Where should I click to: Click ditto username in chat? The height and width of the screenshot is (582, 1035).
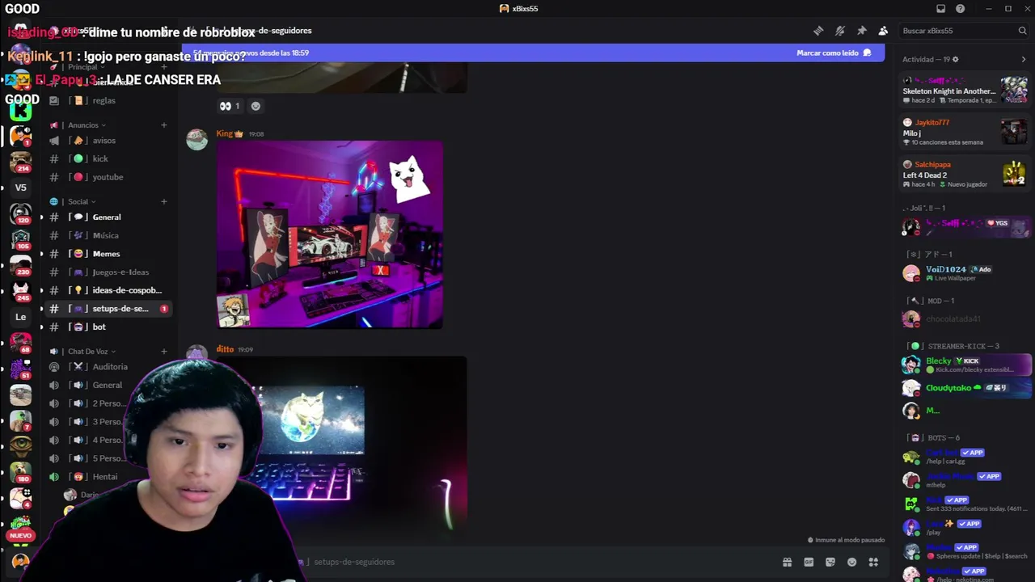225,349
